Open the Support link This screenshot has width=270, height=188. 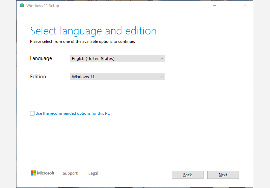70,173
